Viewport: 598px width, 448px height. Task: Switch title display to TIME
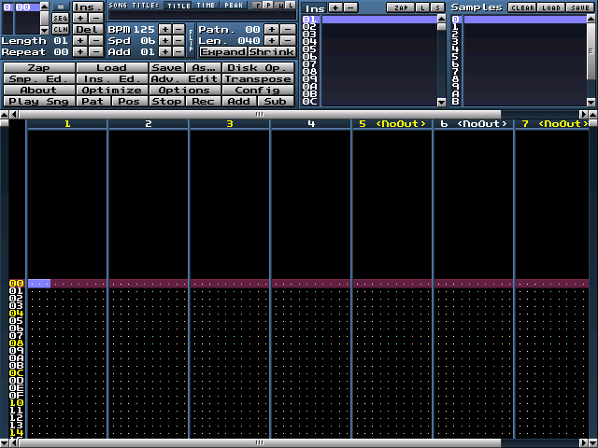pyautogui.click(x=206, y=6)
